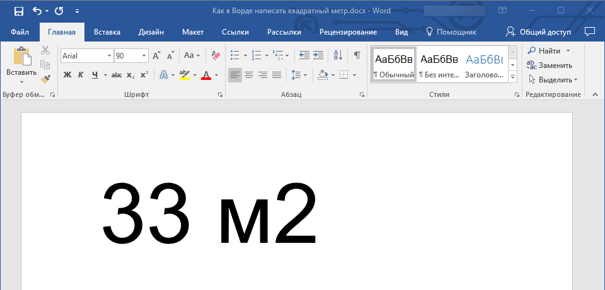Screen dimensions: 605x290
Task: Select the Заголовок style thumbnail
Action: [x=484, y=65]
